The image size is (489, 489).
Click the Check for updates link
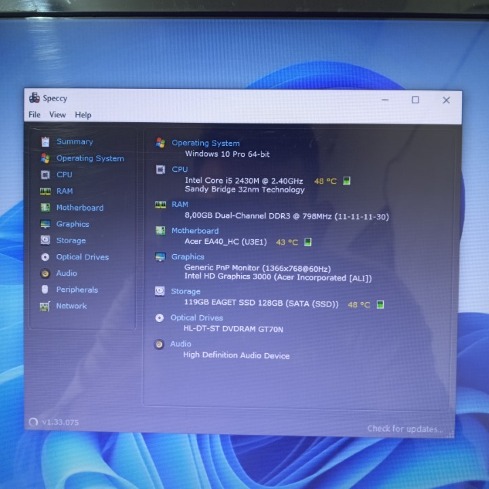pos(405,429)
